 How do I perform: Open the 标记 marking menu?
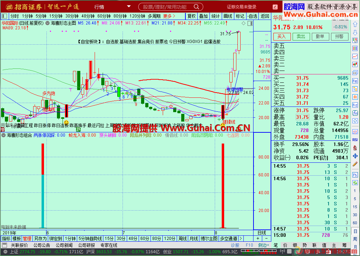coord(240,16)
